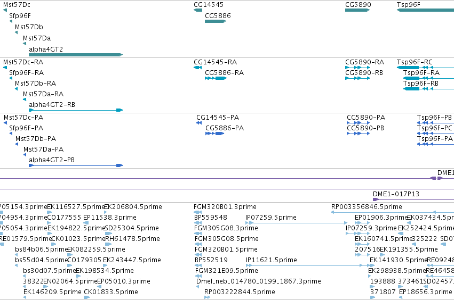Select the CG5886 gene arrow glyph
Viewport: 454px width, 300px height.
coord(216,21)
